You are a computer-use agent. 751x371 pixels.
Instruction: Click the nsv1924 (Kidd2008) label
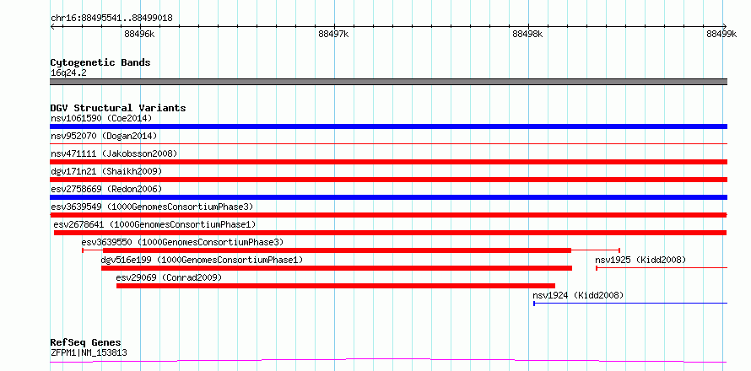coord(578,295)
